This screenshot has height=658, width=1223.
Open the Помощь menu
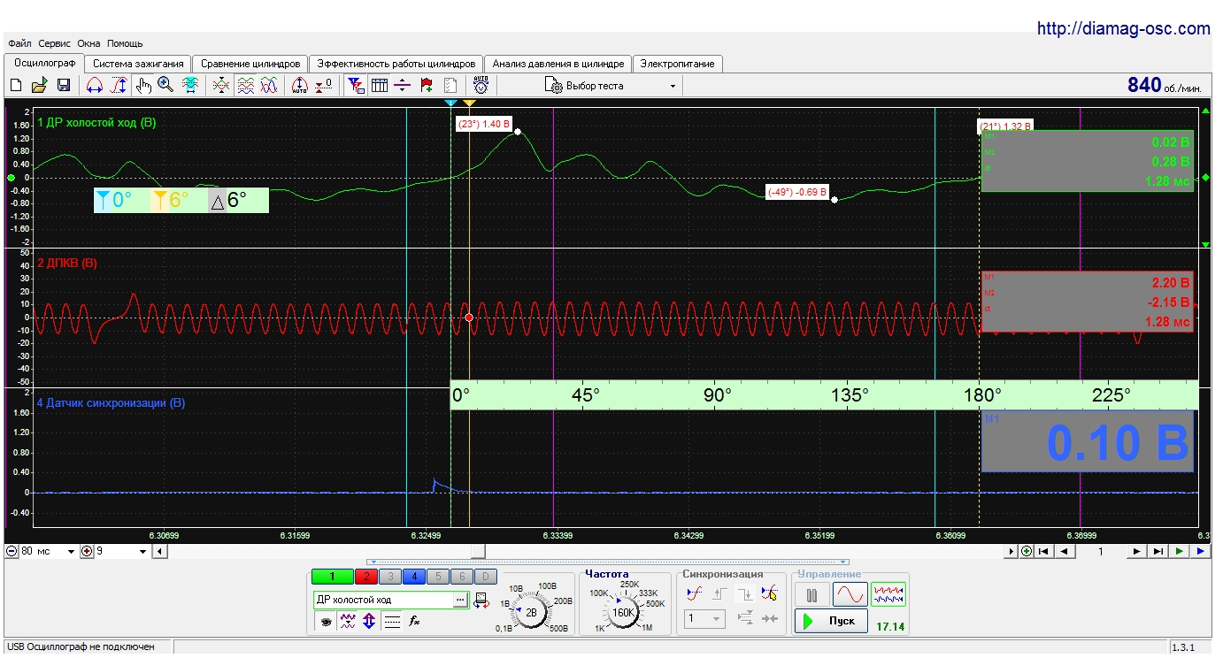pyautogui.click(x=125, y=43)
